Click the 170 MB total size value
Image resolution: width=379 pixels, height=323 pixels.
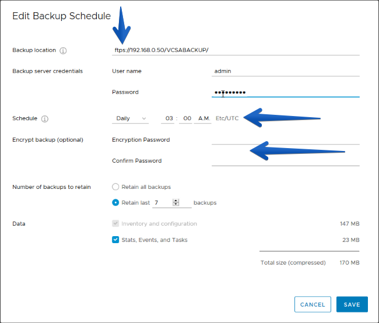click(349, 262)
